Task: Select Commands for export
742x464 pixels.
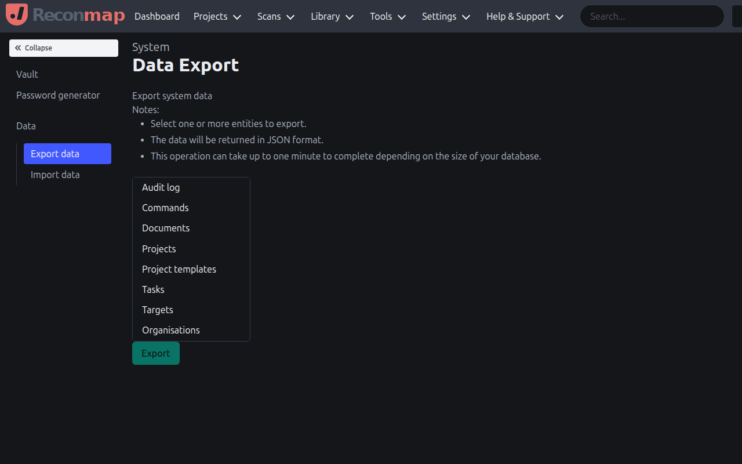Action: tap(165, 208)
